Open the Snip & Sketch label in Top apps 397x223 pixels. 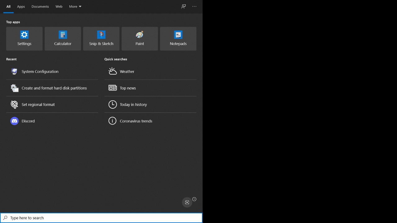[x=101, y=44]
